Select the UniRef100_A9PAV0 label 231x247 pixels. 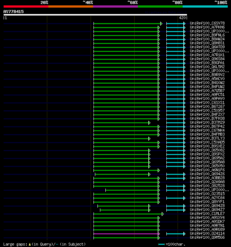[207, 98]
